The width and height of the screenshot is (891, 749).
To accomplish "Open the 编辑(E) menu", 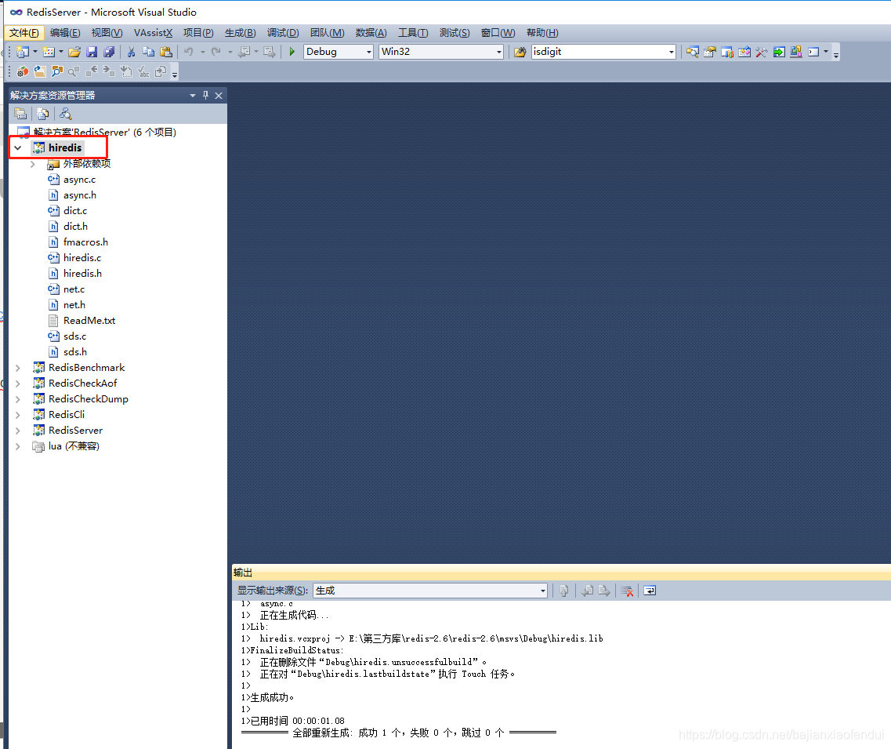I will [x=65, y=33].
